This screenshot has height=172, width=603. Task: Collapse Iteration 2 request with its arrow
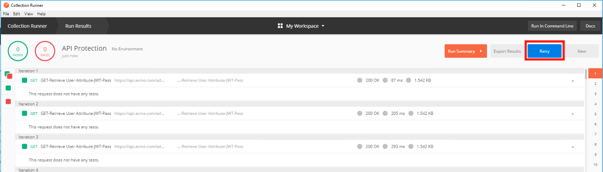573,113
